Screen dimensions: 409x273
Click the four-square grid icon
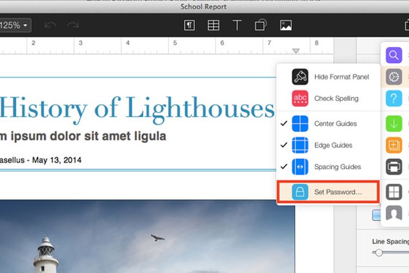[394, 192]
